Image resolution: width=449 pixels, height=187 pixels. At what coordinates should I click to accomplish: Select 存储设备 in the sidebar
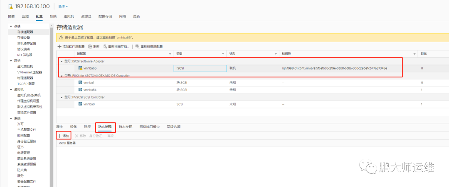pyautogui.click(x=23, y=38)
